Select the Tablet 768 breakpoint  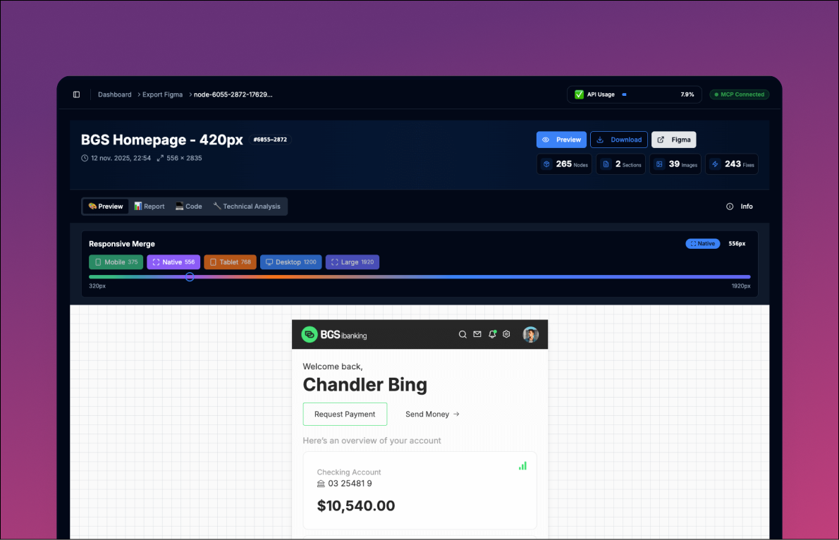pyautogui.click(x=230, y=262)
